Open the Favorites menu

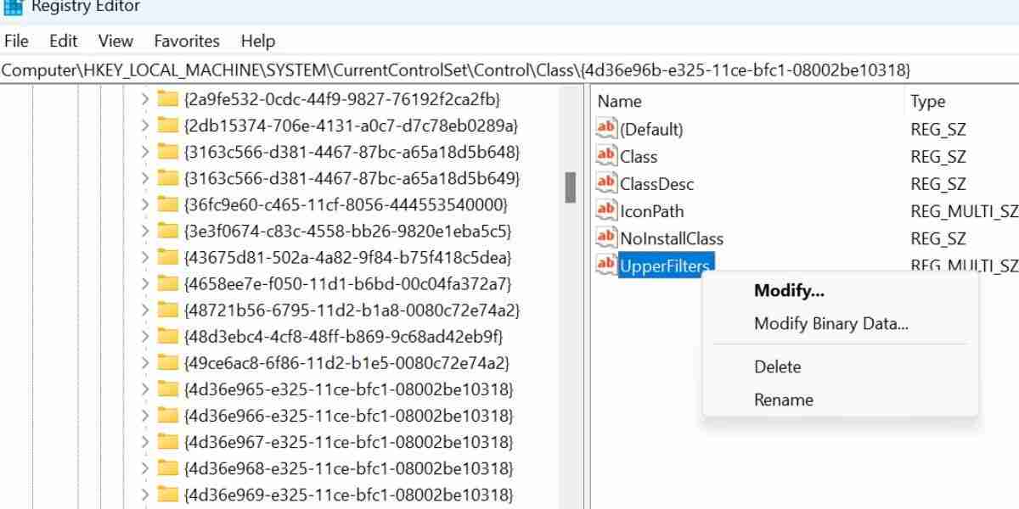186,41
